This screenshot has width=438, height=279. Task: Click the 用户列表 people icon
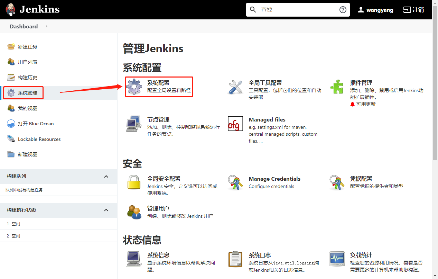11,62
